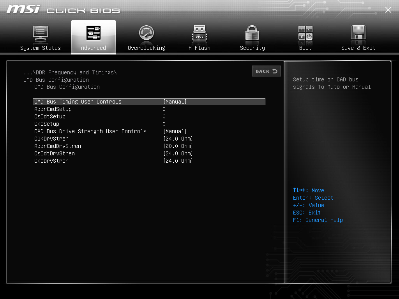Open CAD Bus Timing [Manual] value dropdown
The height and width of the screenshot is (299, 399).
[175, 102]
